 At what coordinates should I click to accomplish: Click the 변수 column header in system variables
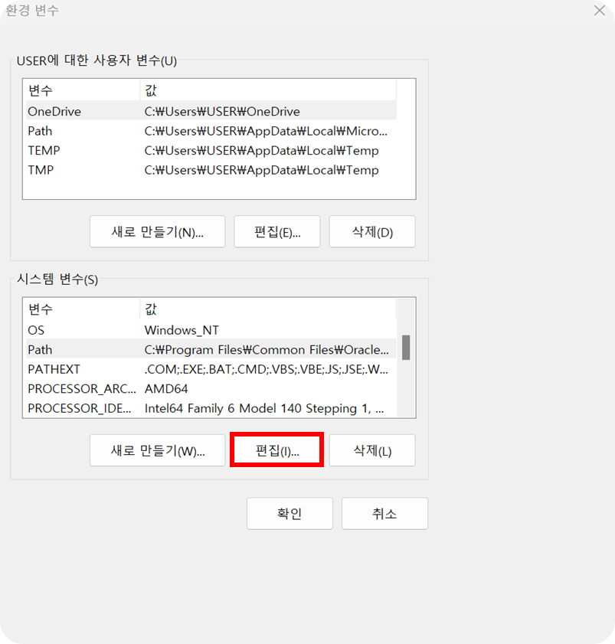tap(83, 309)
